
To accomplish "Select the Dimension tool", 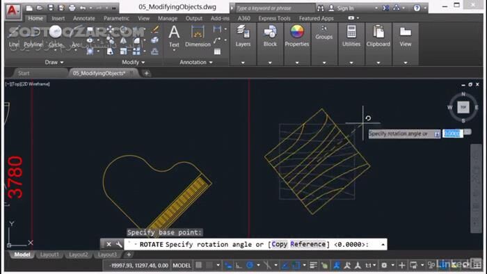I will click(198, 36).
